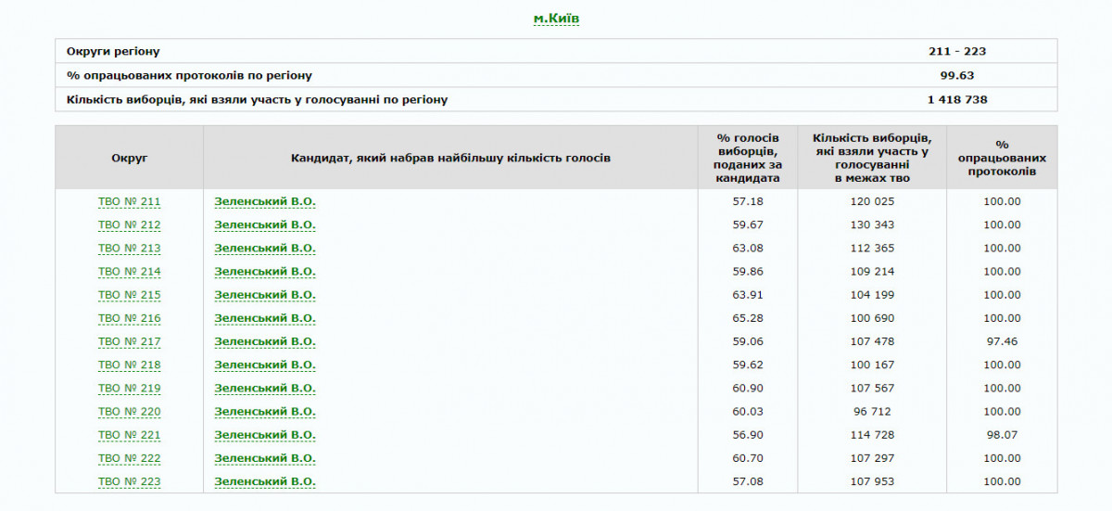The height and width of the screenshot is (511, 1112).
Task: Click Зеленський В.О. in ТВО № 217 row
Action: click(x=265, y=341)
